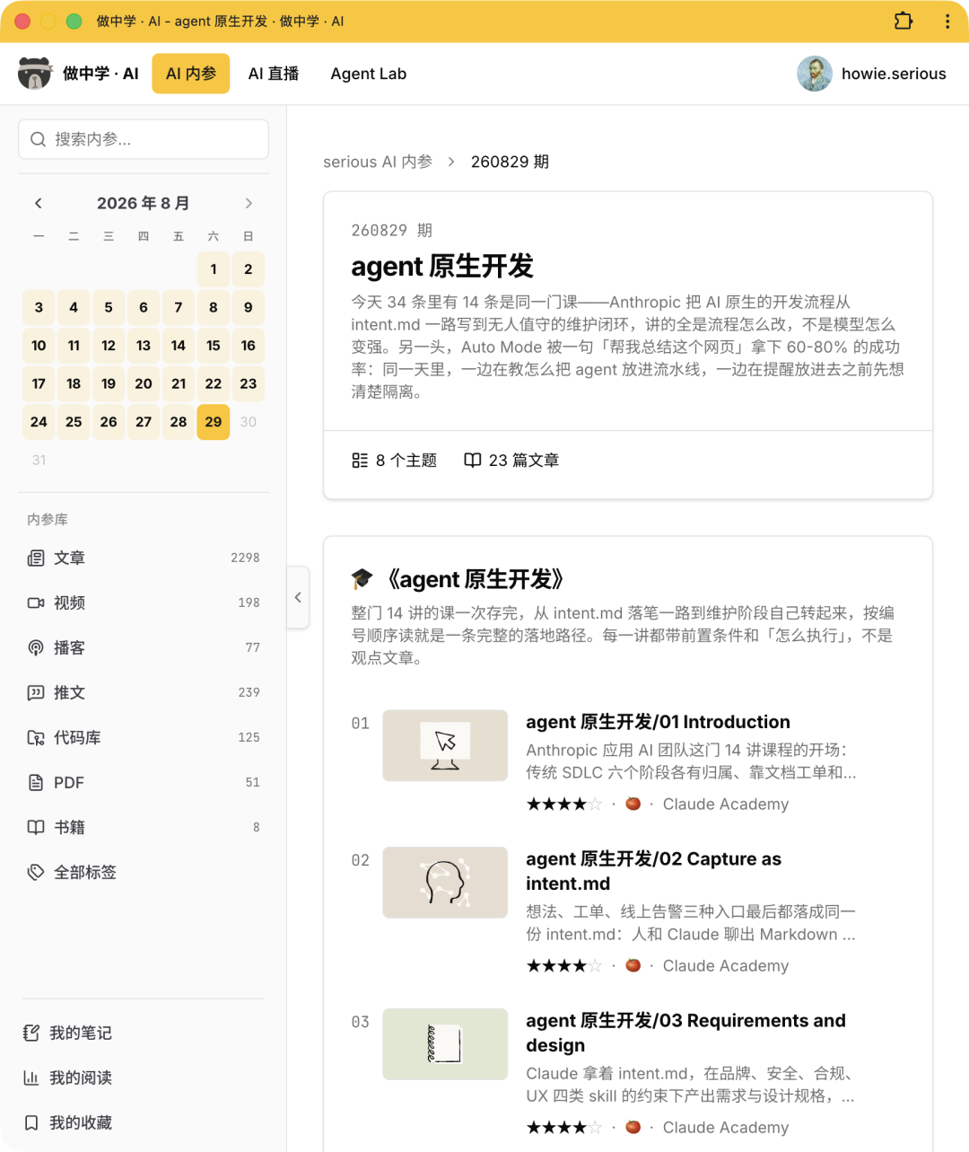Screen dimensions: 969x1152
Task: Open 我的笔记 in the sidebar
Action: point(144,1033)
